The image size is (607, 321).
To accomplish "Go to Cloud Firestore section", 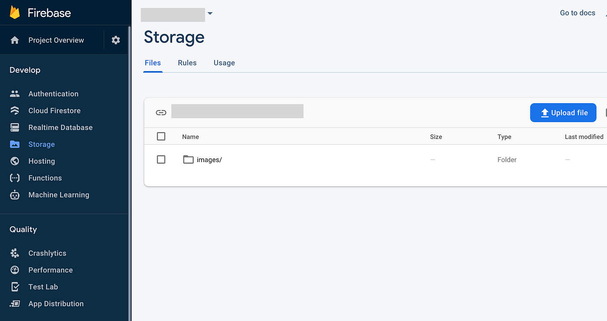I will pos(54,111).
